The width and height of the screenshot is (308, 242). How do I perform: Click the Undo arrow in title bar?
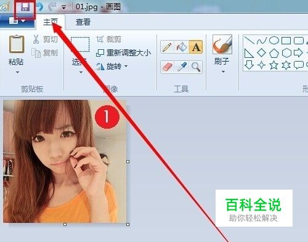coord(39,7)
